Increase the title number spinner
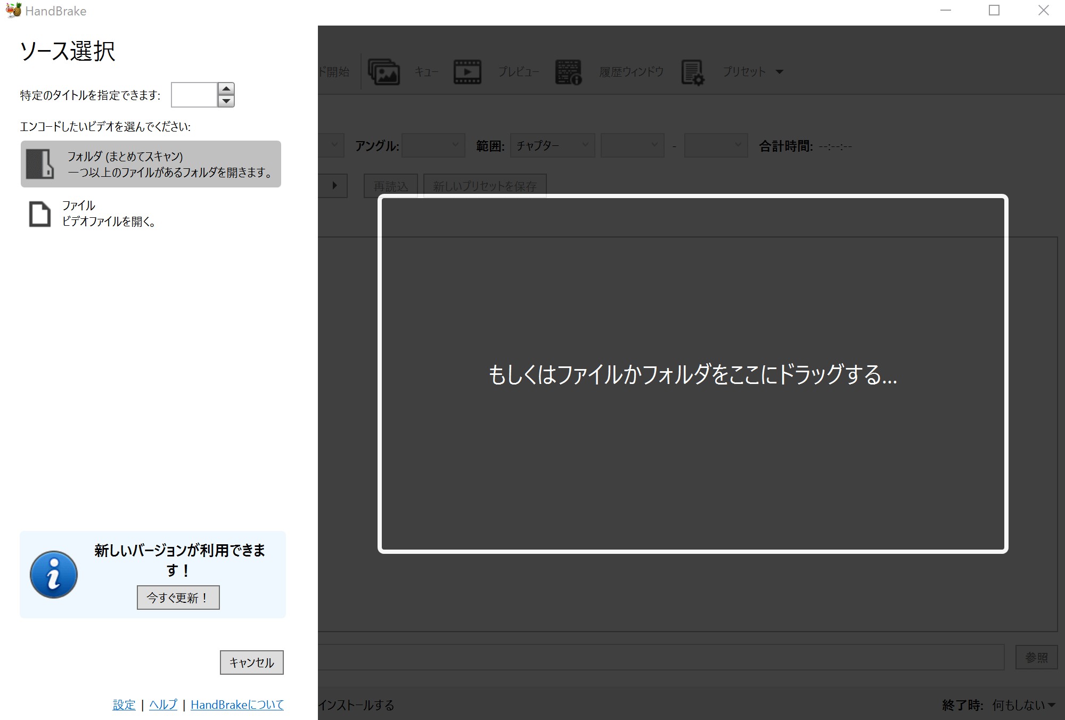Image resolution: width=1065 pixels, height=720 pixels. (226, 88)
